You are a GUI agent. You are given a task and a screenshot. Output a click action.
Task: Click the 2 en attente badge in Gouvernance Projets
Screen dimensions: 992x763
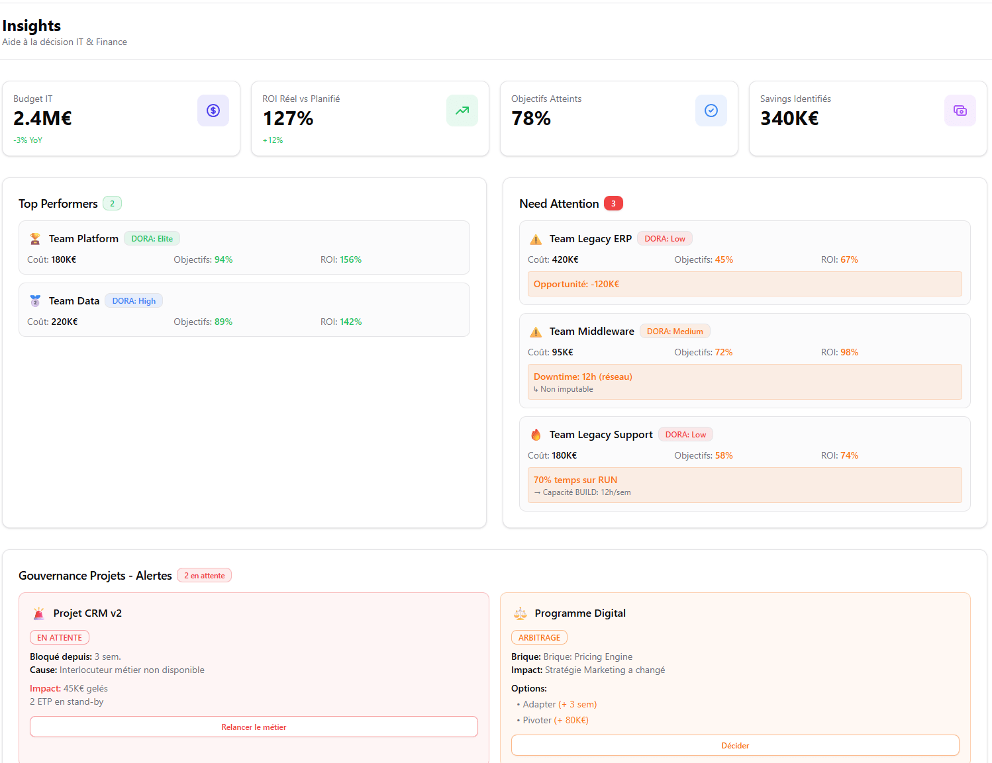[x=204, y=575]
